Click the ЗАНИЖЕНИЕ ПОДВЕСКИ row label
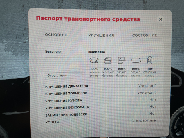Screen dimensions: 184x138 tap(66, 115)
